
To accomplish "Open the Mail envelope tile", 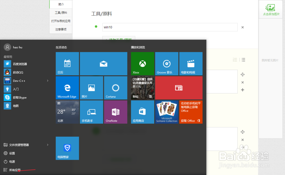I will (104, 64).
